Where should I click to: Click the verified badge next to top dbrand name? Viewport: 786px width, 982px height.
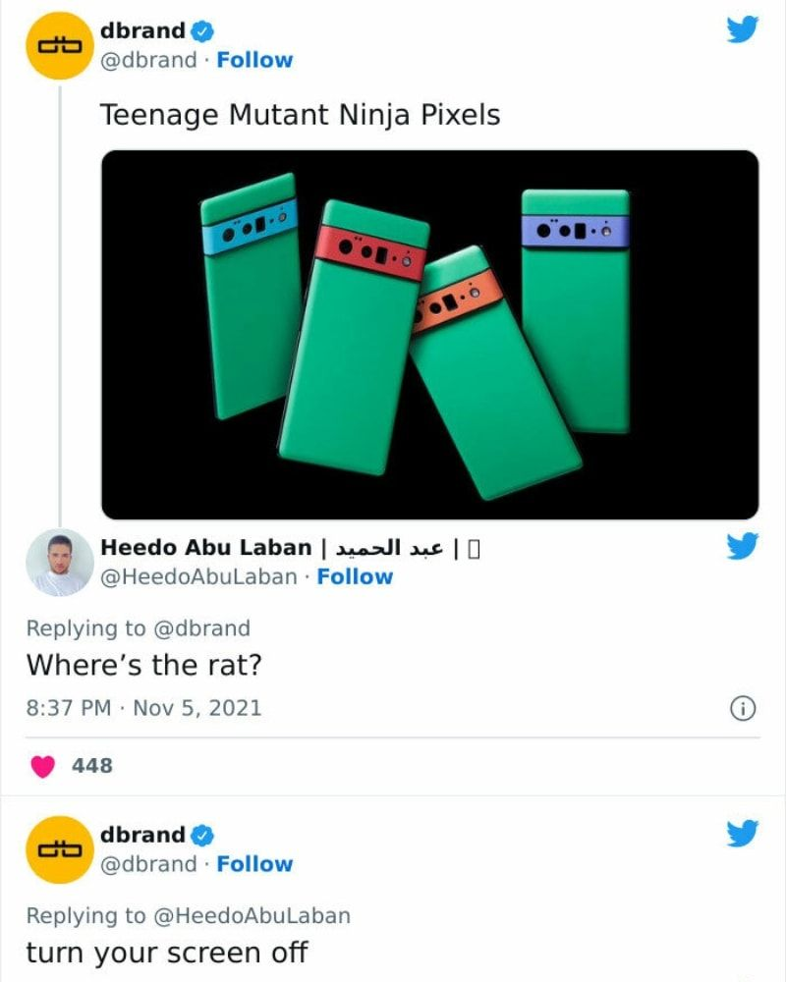click(x=201, y=30)
